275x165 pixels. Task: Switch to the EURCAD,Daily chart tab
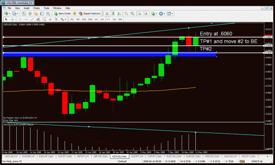(x=174, y=157)
